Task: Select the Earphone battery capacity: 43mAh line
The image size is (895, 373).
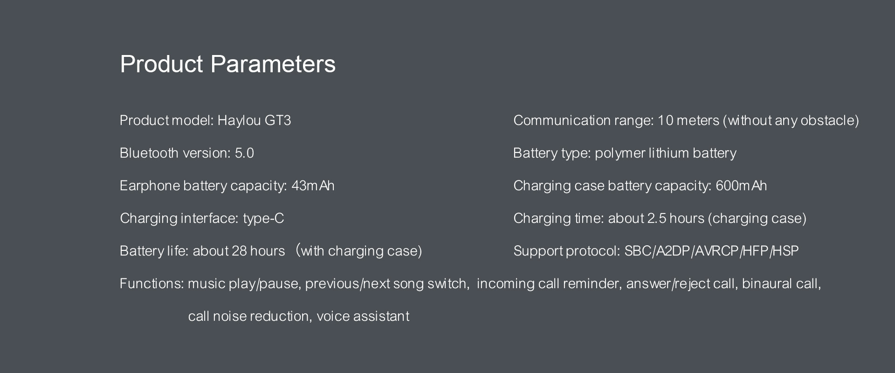Action: pos(227,186)
